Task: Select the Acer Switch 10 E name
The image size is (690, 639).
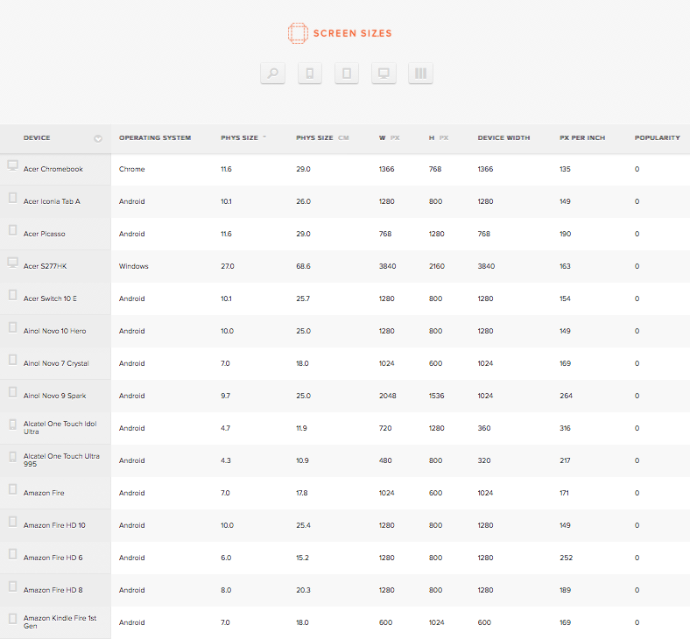Action: (x=50, y=298)
